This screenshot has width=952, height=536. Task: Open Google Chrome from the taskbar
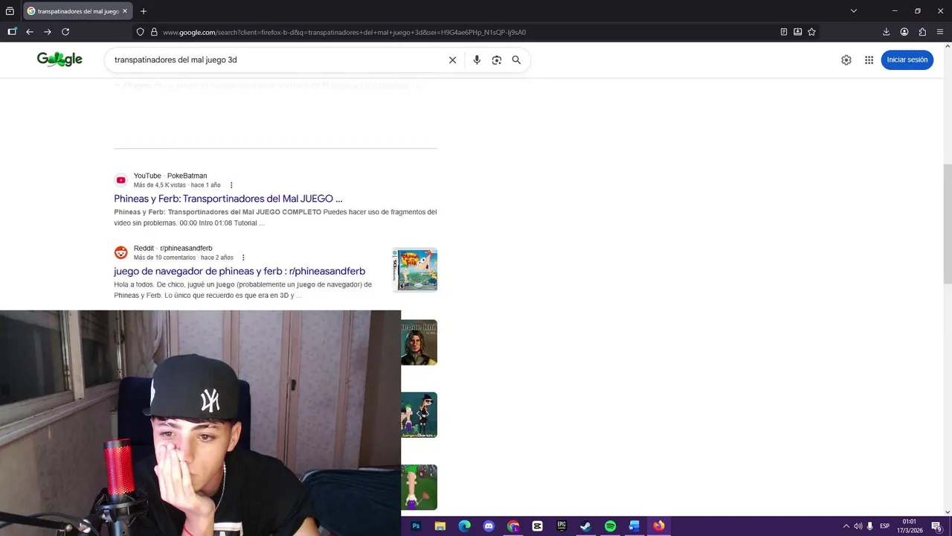tap(513, 526)
